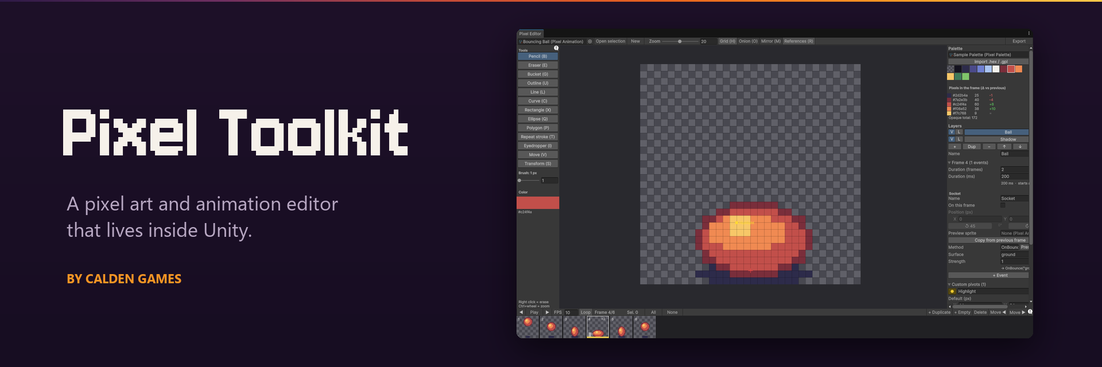
Task: Toggle Grid (H) display
Action: [x=727, y=41]
